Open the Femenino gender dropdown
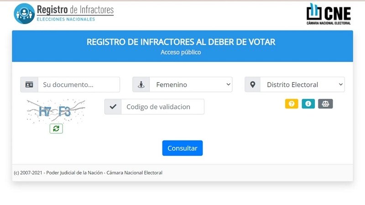Image resolution: width=365 pixels, height=205 pixels. [x=191, y=85]
